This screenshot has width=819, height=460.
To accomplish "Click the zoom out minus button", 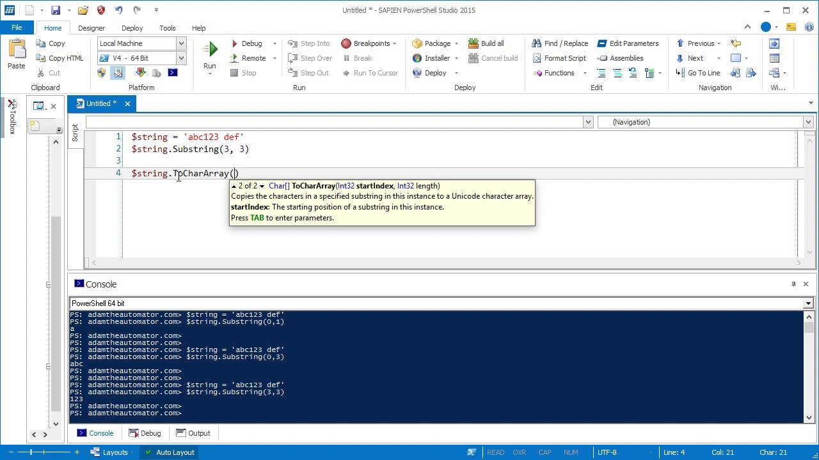I will (x=12, y=452).
